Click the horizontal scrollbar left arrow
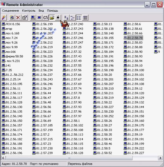 pos(3,158)
